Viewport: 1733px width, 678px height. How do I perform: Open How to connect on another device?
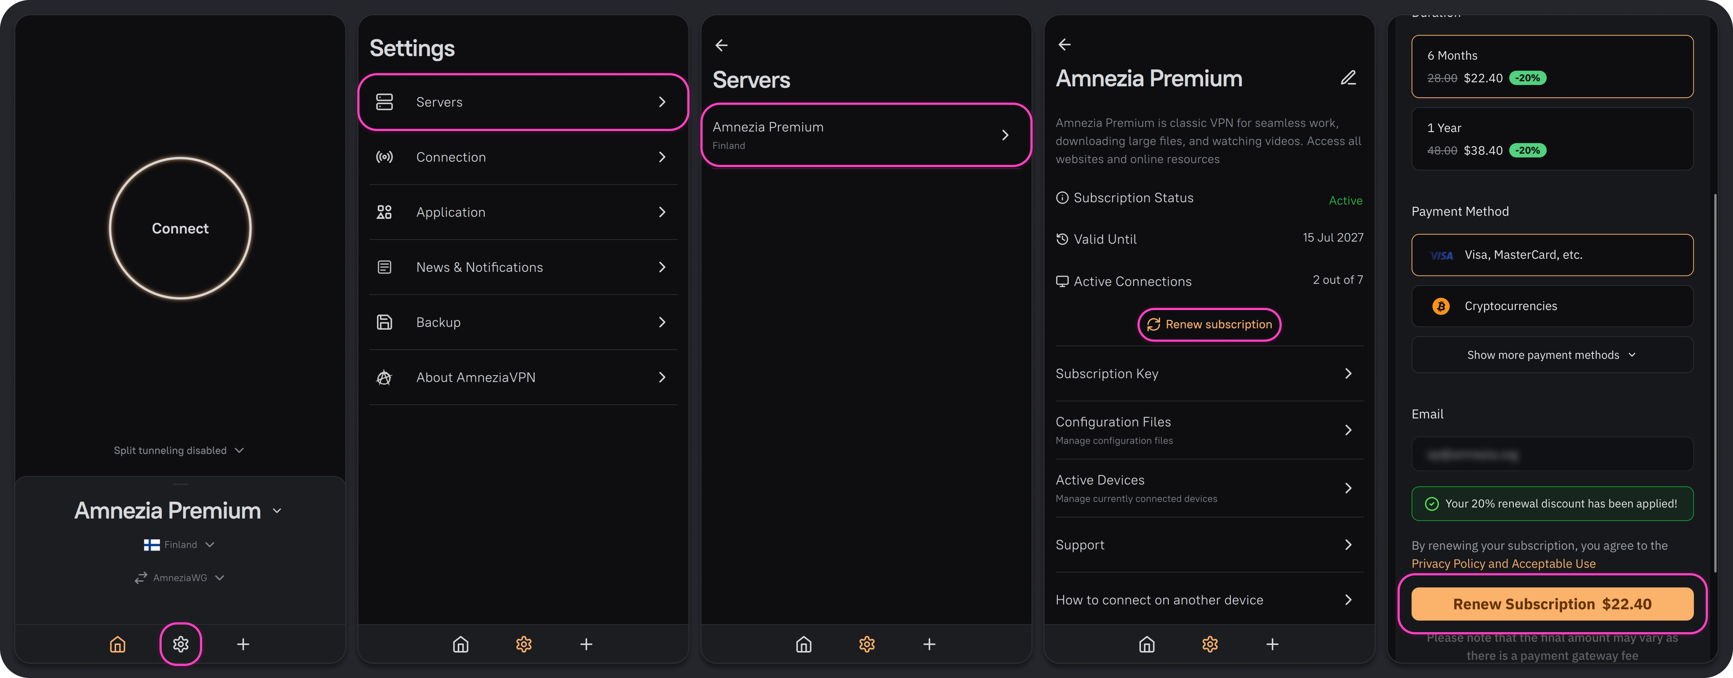tap(1210, 600)
